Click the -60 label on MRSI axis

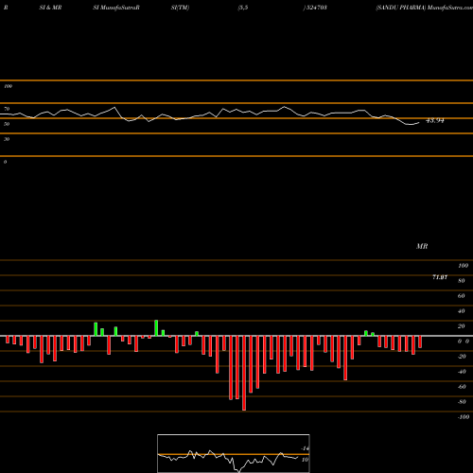[462, 387]
